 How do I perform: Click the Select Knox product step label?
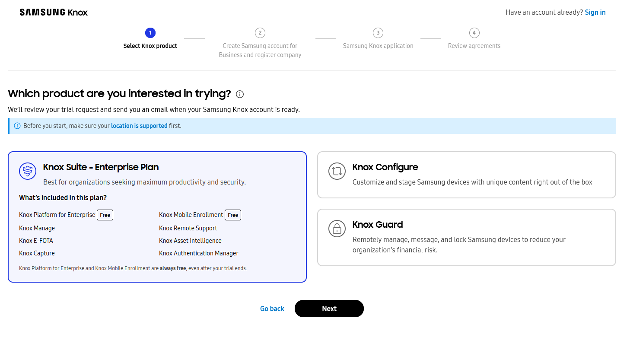pos(150,46)
